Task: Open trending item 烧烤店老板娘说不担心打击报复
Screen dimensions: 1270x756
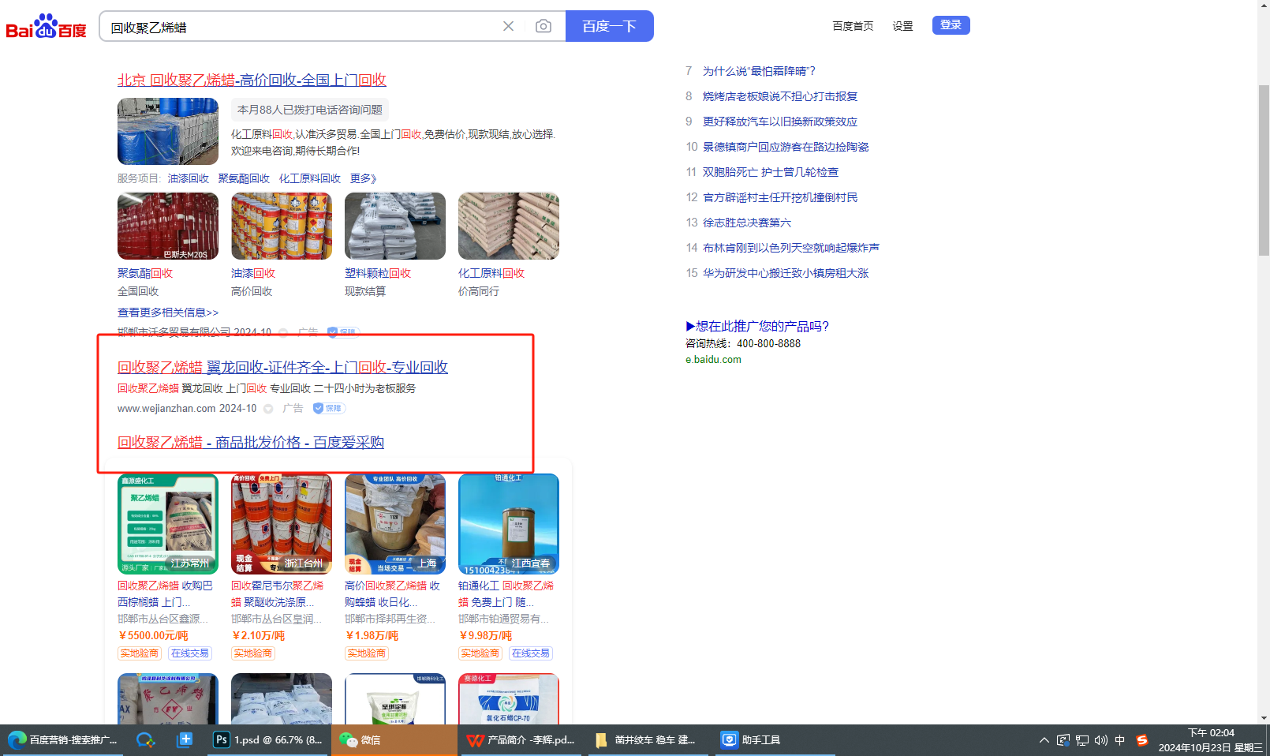Action: click(780, 96)
